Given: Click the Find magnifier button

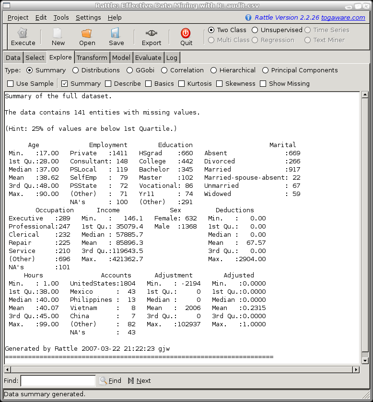Looking at the screenshot, I should tap(111, 381).
